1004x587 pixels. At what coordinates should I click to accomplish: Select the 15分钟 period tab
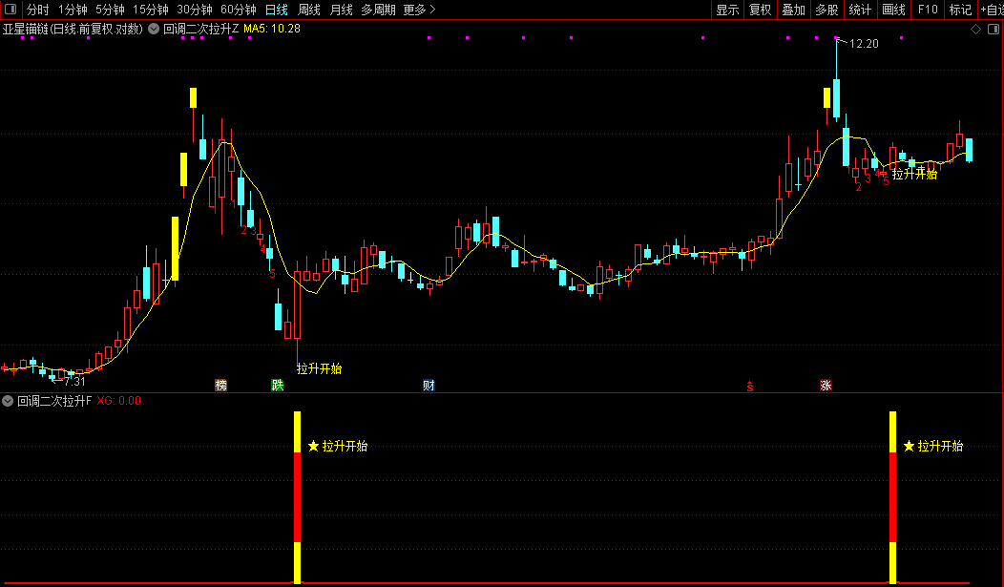(151, 10)
